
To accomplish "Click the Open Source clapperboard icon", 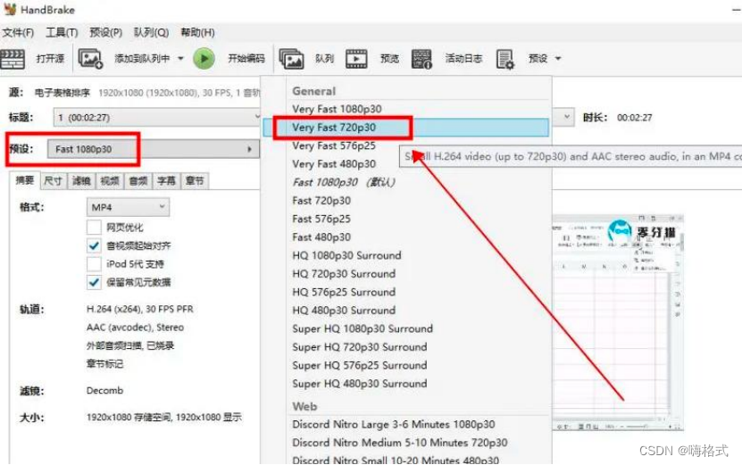I will point(13,59).
